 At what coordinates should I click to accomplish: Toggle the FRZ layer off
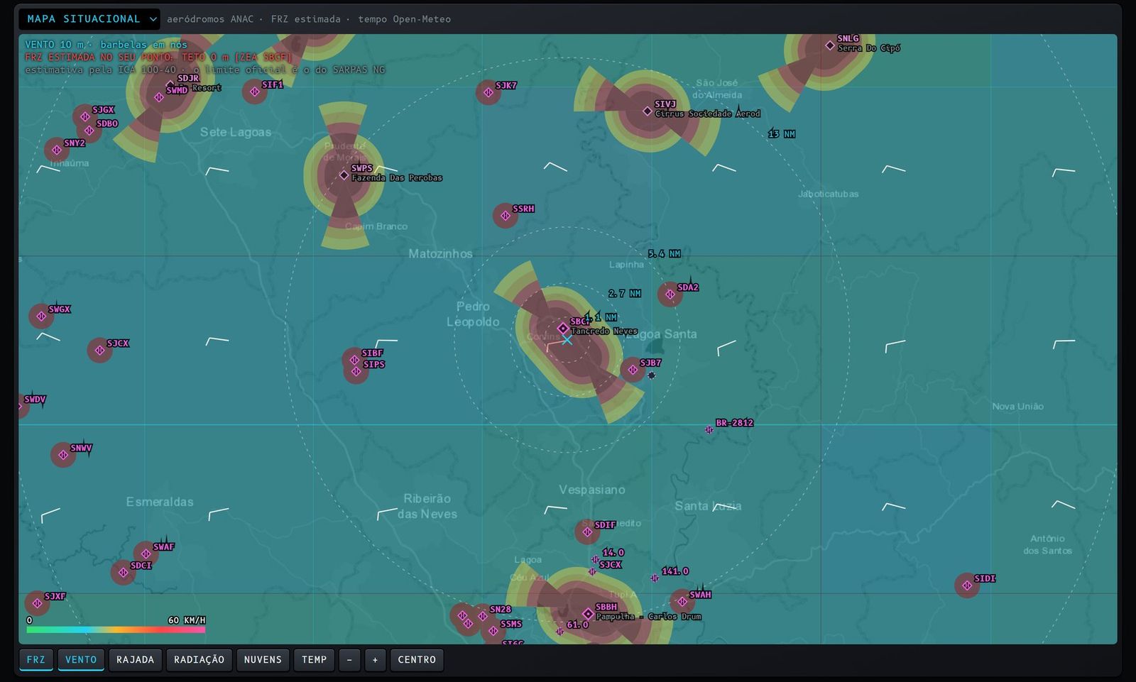pyautogui.click(x=35, y=660)
